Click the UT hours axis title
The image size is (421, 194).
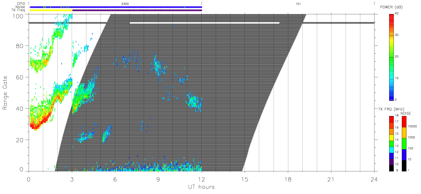click(x=201, y=187)
